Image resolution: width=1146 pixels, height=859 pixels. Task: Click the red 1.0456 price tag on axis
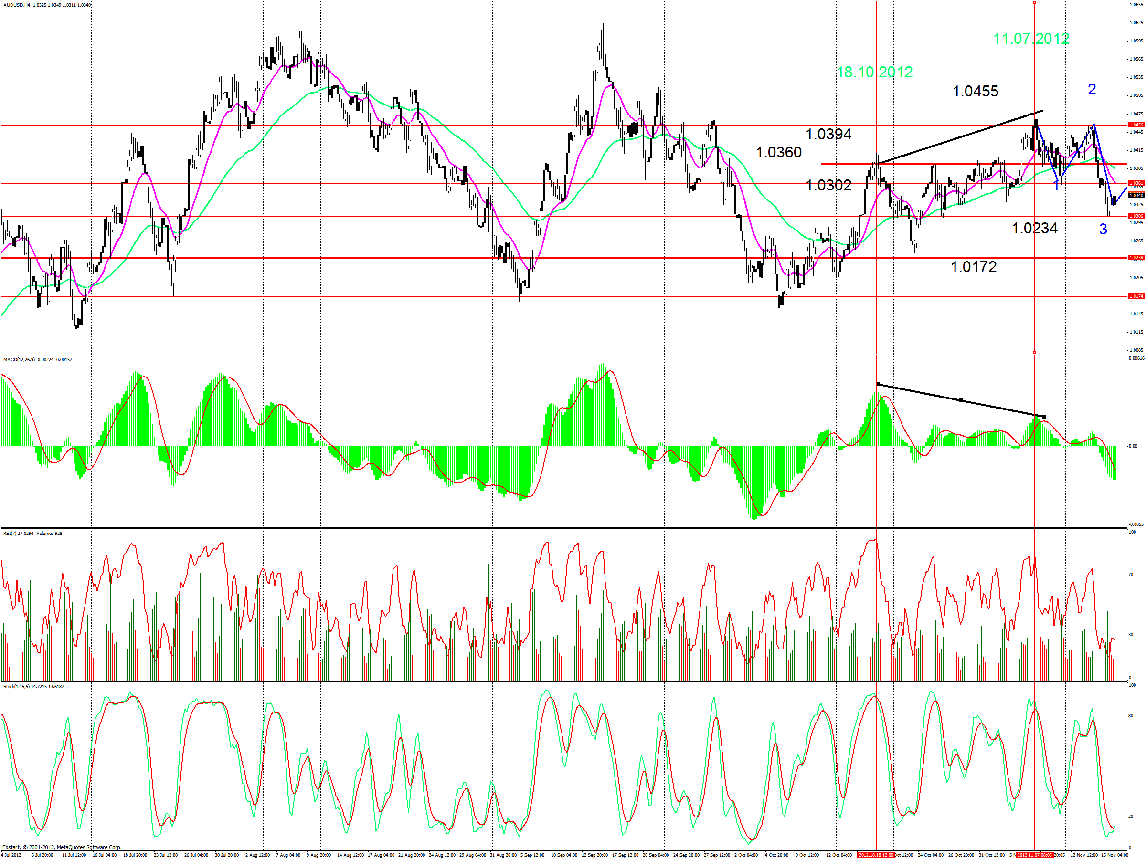pos(1136,125)
